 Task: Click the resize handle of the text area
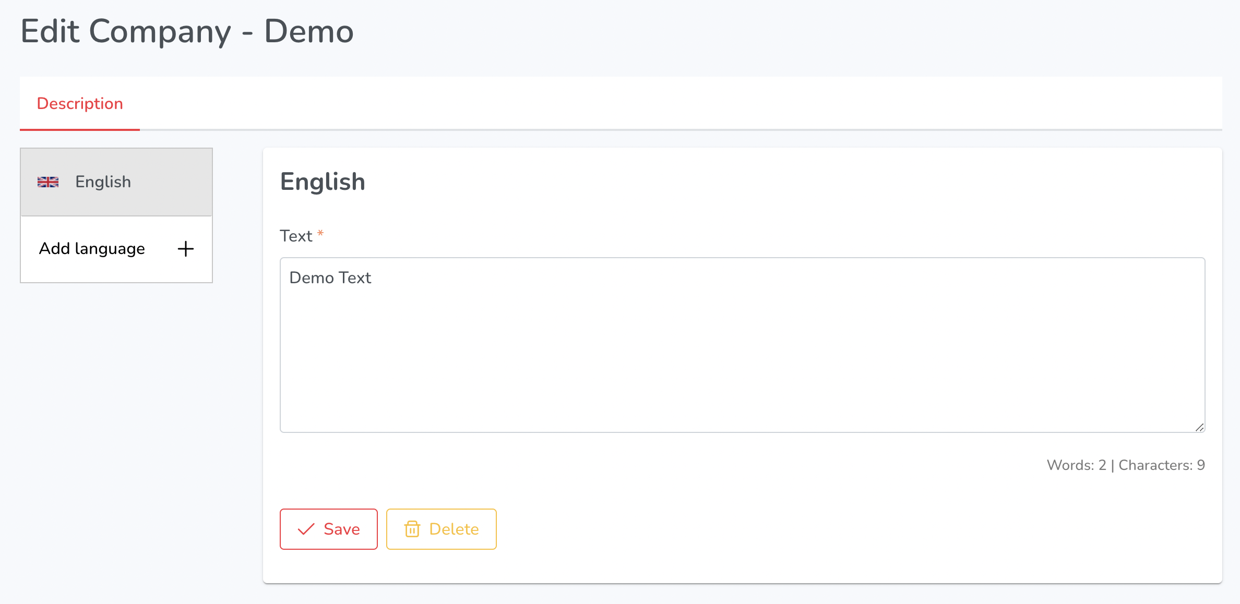click(1199, 427)
